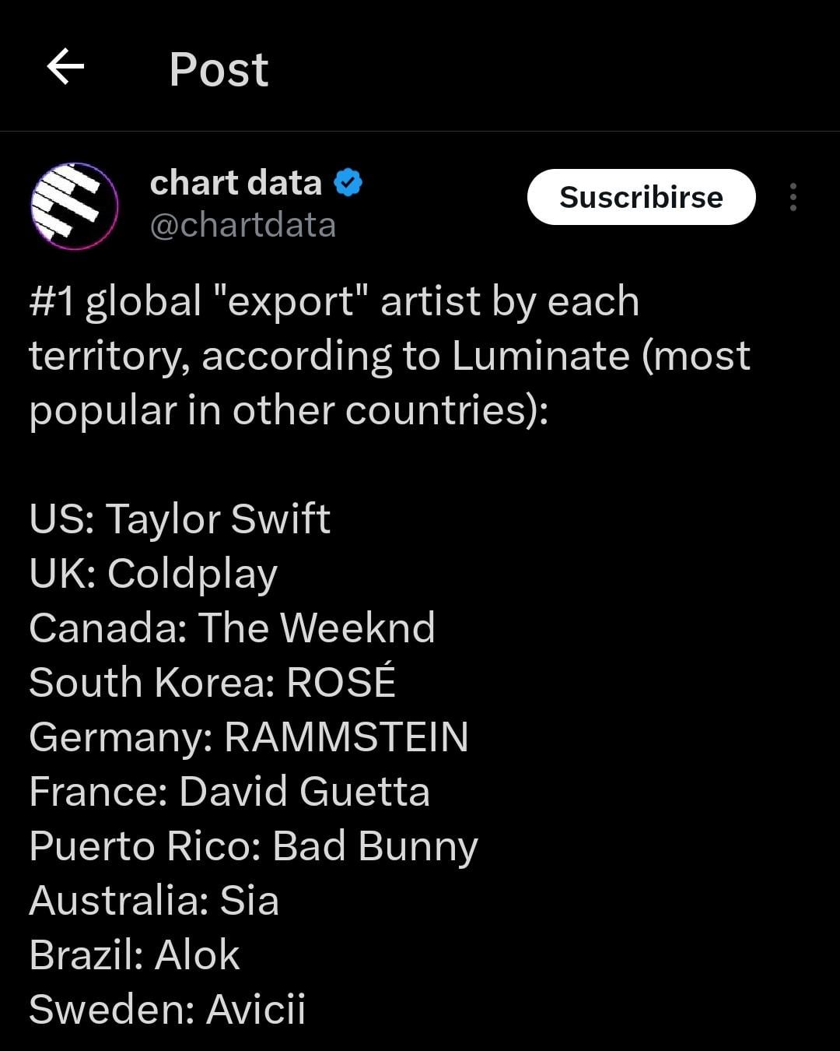Image resolution: width=840 pixels, height=1051 pixels.
Task: Select the "South Korea: ROSÉ" line
Action: tap(212, 682)
